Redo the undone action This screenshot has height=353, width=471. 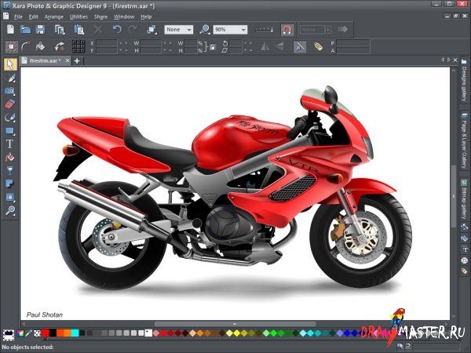click(x=133, y=30)
